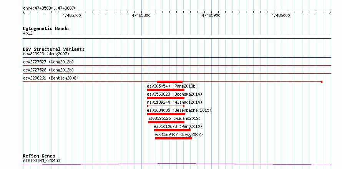Open variant esv3563828 (Boomsma2014)
Image resolution: width=342 pixels, height=169 pixels.
[x=174, y=94]
